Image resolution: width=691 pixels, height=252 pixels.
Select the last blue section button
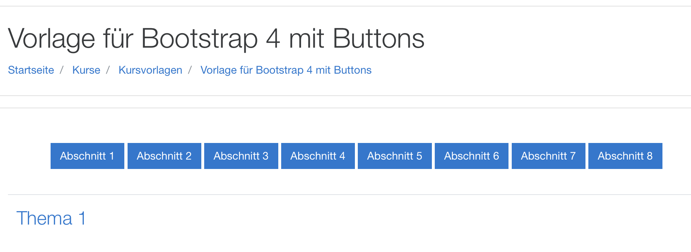pos(625,156)
